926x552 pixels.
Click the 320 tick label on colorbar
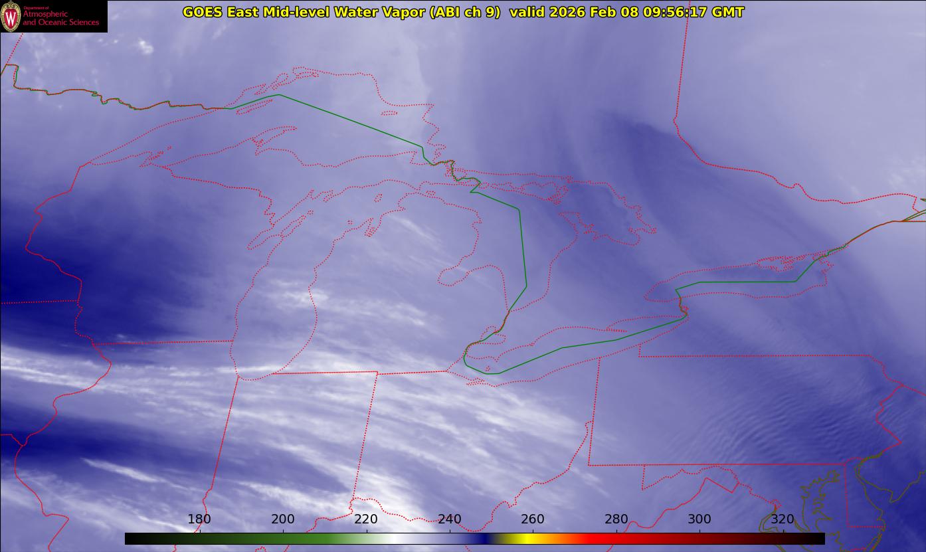pyautogui.click(x=783, y=519)
